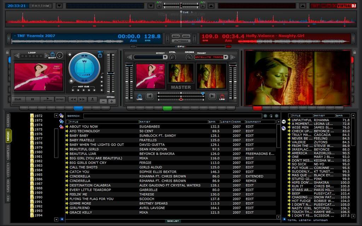Switch to the EFFECTS side tab
Image resolution: width=362 pixels, height=226 pixels.
click(x=8, y=170)
